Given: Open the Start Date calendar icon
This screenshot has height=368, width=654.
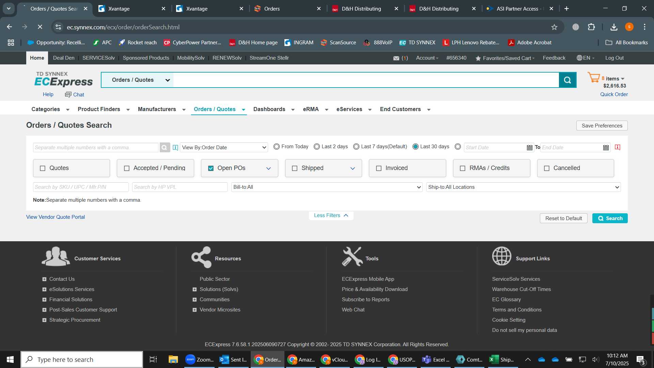Looking at the screenshot, I should 529,148.
